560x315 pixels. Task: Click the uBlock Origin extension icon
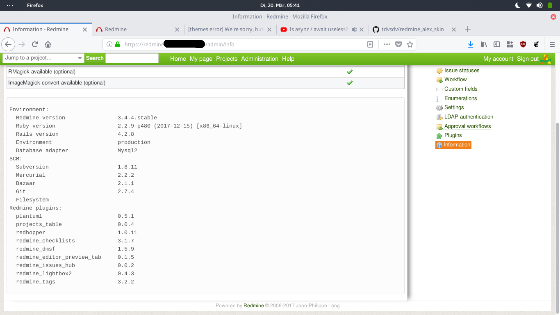click(523, 44)
